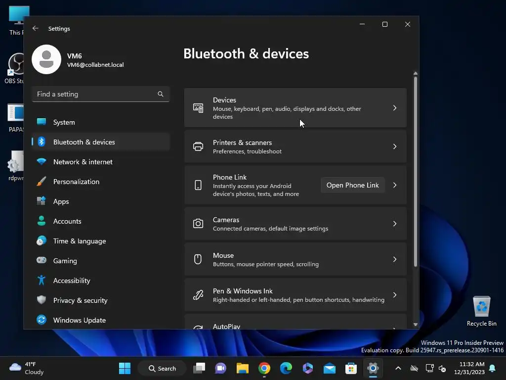Click the AutoPlay row
The height and width of the screenshot is (380, 506).
point(295,322)
